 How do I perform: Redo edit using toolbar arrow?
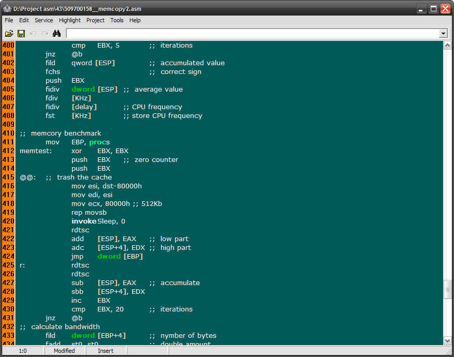coord(45,34)
